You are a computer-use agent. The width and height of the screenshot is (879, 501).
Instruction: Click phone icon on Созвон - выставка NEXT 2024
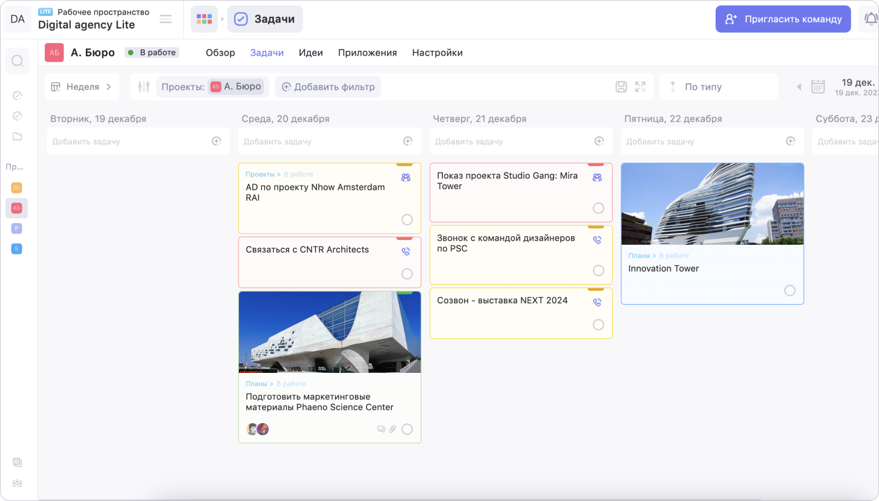(x=597, y=302)
